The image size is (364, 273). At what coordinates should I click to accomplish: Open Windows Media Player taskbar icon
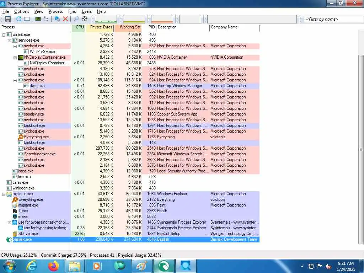pyautogui.click(x=97, y=266)
